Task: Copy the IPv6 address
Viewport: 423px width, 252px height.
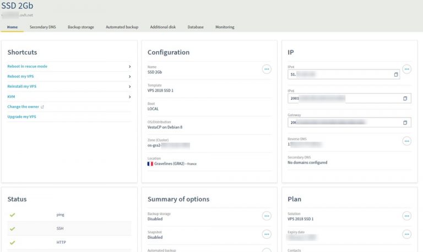Action: click(405, 99)
